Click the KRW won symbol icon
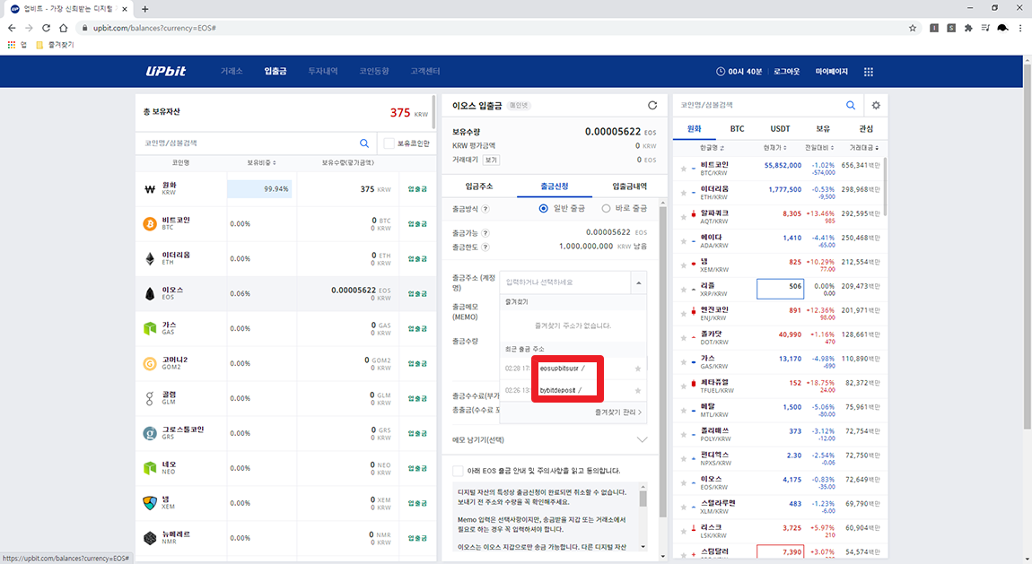The height and width of the screenshot is (564, 1032). [149, 189]
